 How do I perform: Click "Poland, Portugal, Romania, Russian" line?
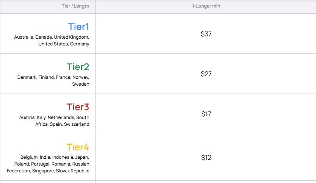[52, 164]
